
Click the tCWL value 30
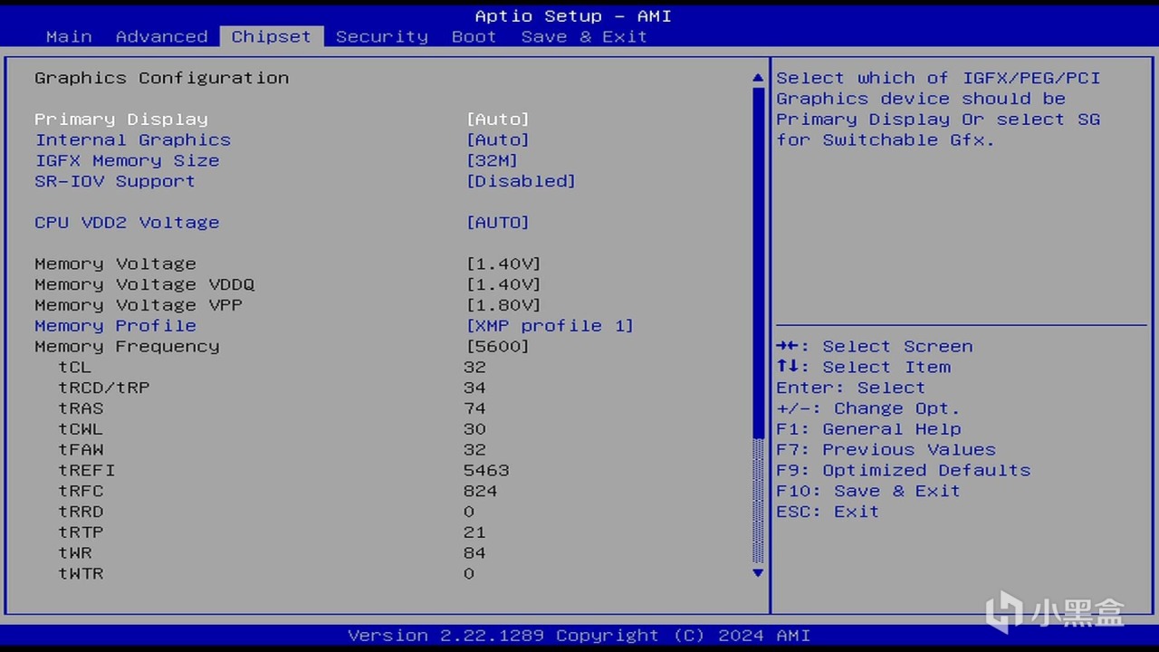coord(474,429)
